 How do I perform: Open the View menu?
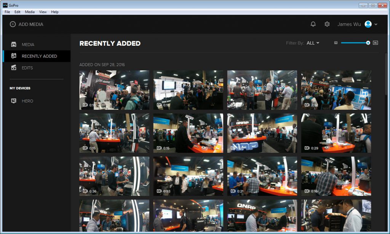(43, 12)
